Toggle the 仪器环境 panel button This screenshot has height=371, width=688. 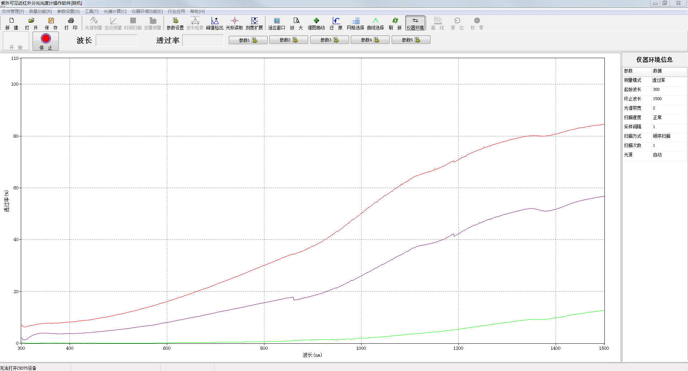pos(415,23)
